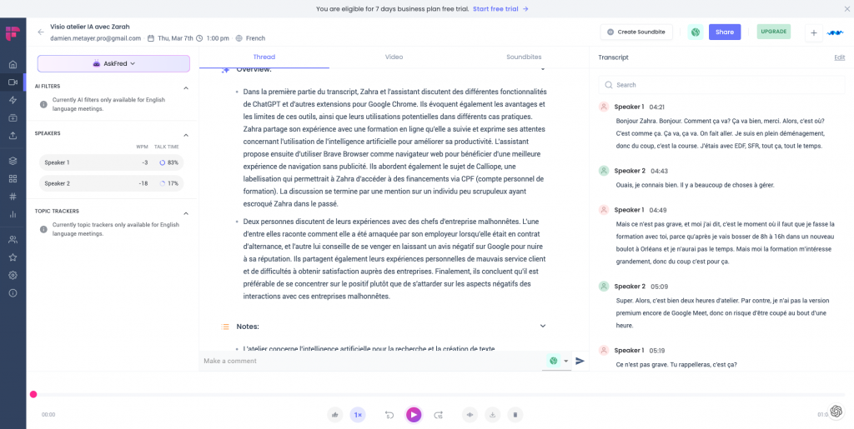This screenshot has height=429, width=854.
Task: Send the comment with paper plane icon
Action: (x=580, y=361)
